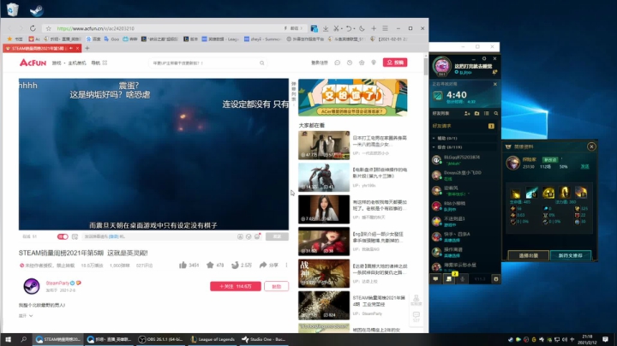The width and height of the screenshot is (617, 346).
Task: Click the SteamParty avatar image
Action: click(x=32, y=286)
